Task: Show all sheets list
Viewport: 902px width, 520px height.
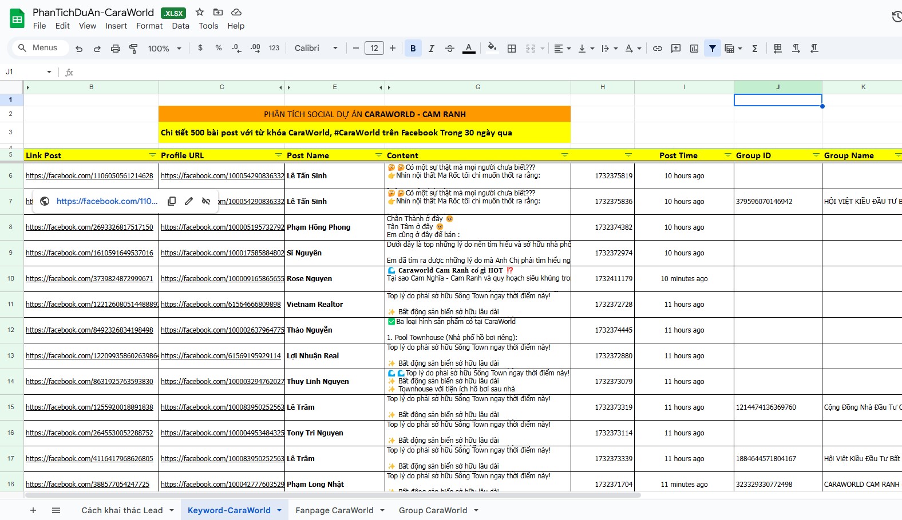Action: coord(56,510)
